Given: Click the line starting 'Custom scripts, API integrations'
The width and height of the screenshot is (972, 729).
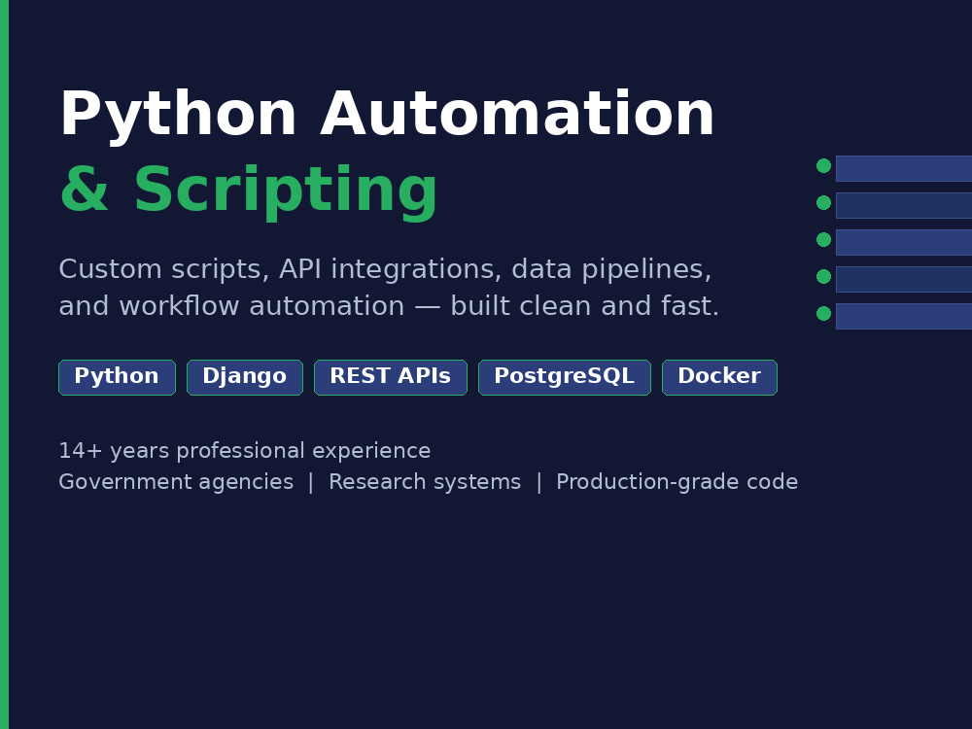Looking at the screenshot, I should [385, 269].
